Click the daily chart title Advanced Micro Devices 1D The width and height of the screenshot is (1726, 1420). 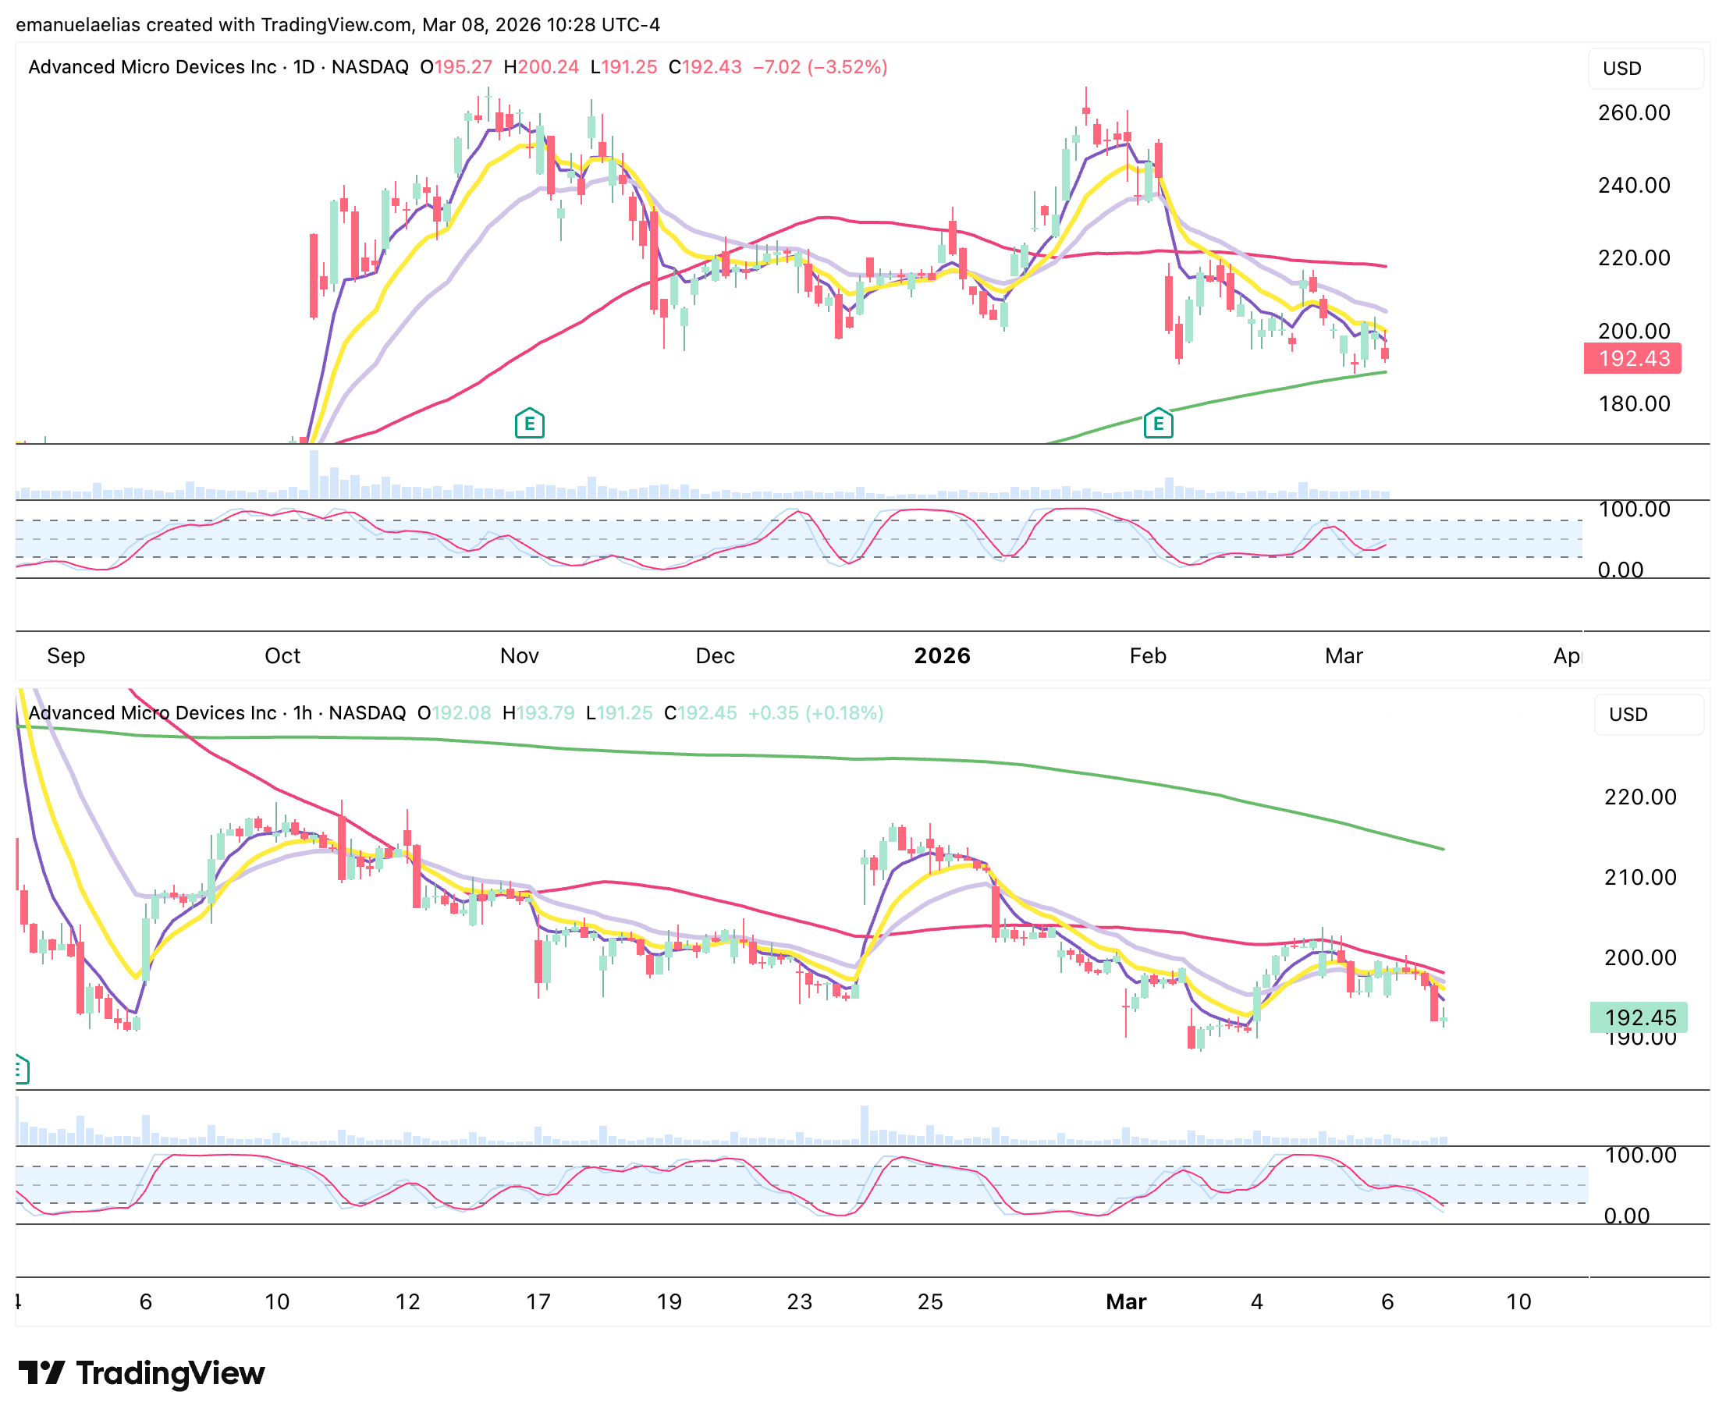point(218,67)
